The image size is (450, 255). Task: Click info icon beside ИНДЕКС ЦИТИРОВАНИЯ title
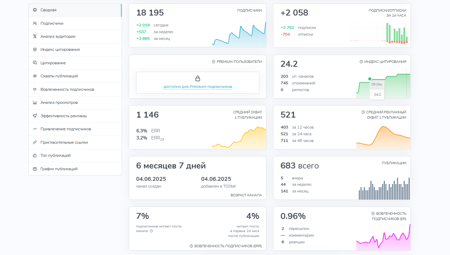pyautogui.click(x=361, y=61)
